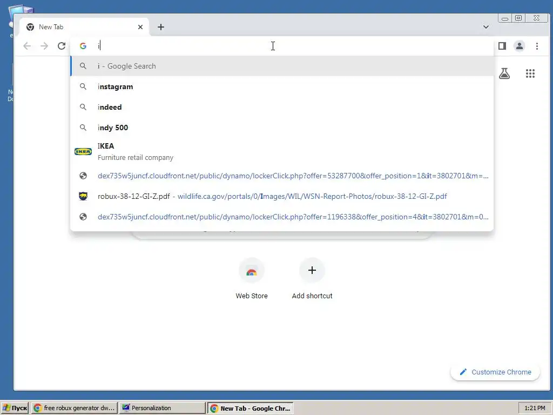The height and width of the screenshot is (415, 553).
Task: Click globe icon of last cloudfront suggestion
Action: point(83,217)
